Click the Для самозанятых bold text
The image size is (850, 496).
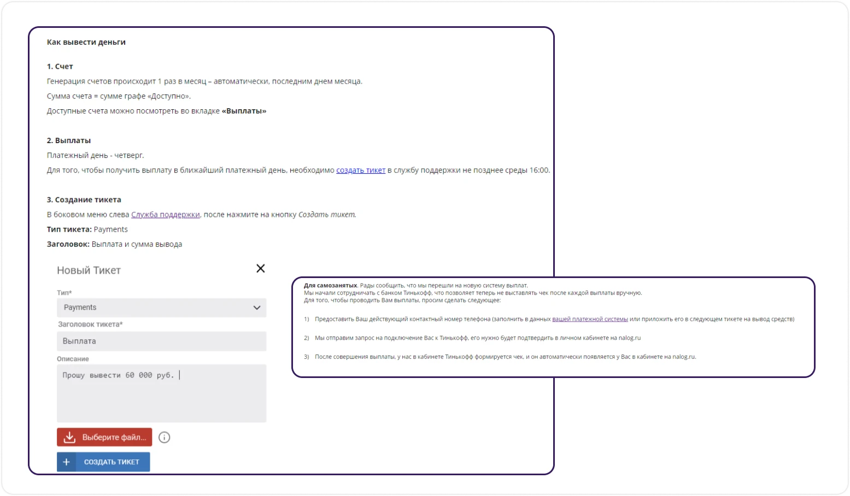331,286
